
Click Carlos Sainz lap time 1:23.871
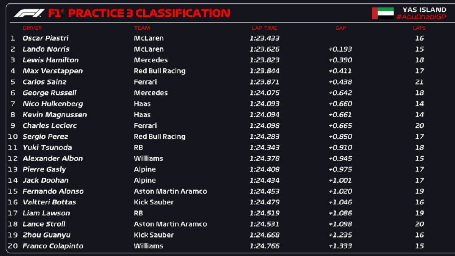click(264, 82)
